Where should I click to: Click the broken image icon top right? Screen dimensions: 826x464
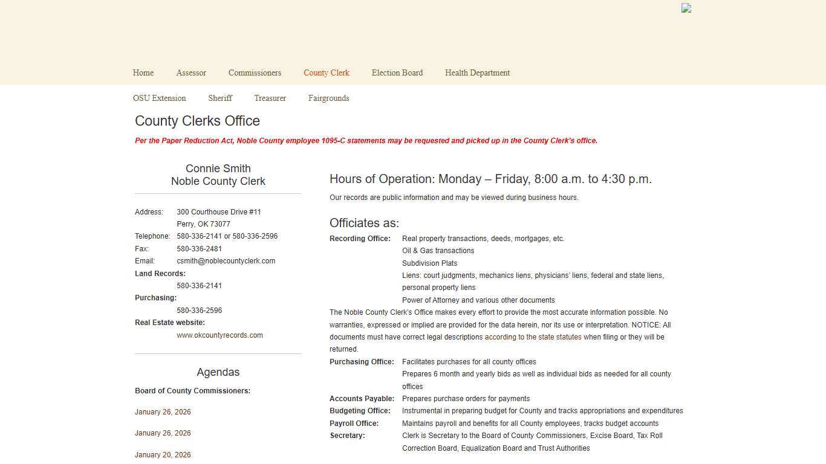coord(685,8)
